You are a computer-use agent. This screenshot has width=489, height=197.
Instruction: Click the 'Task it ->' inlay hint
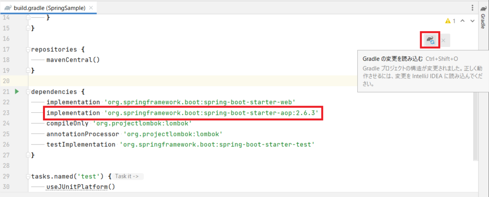[x=126, y=176]
